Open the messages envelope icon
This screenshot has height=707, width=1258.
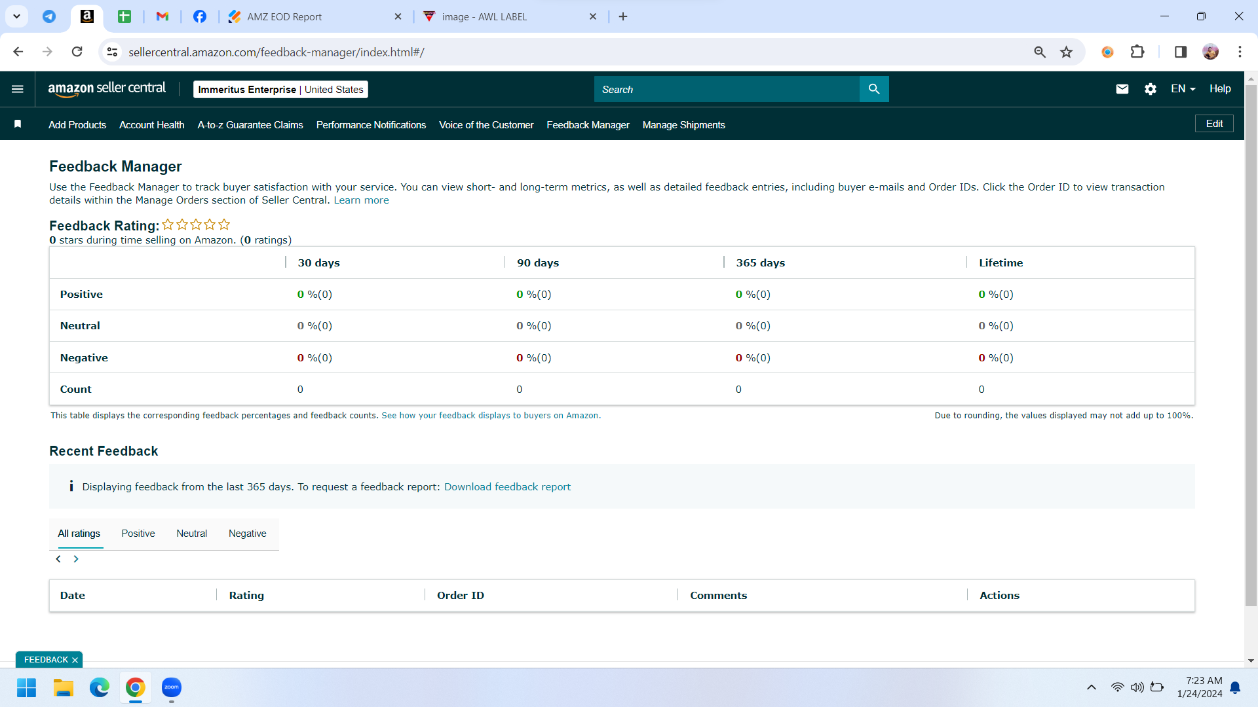click(x=1122, y=89)
